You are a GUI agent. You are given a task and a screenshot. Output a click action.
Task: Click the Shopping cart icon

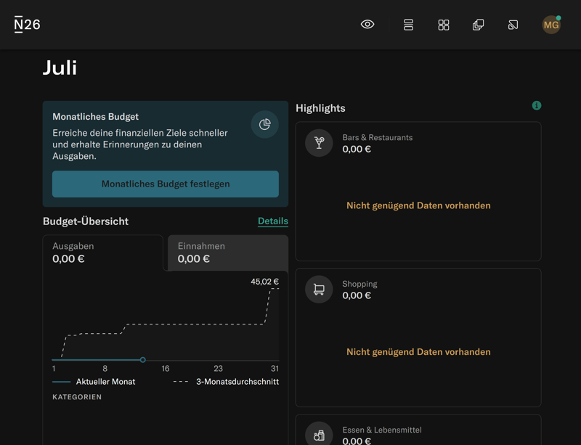pos(319,290)
